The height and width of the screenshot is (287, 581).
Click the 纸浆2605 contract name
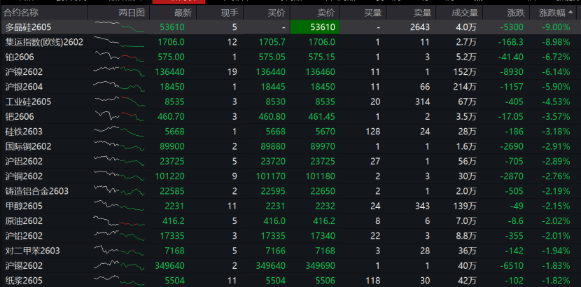24,280
